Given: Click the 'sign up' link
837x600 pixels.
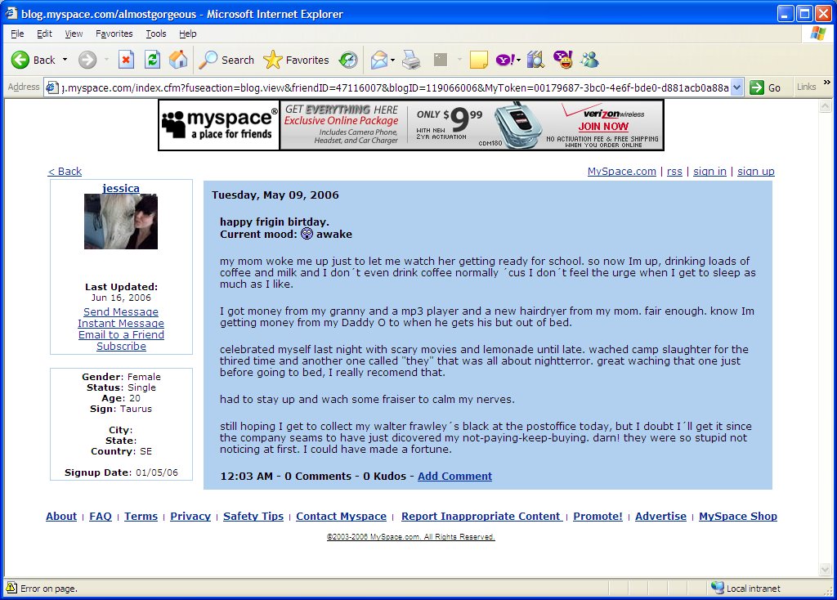Looking at the screenshot, I should (x=756, y=172).
